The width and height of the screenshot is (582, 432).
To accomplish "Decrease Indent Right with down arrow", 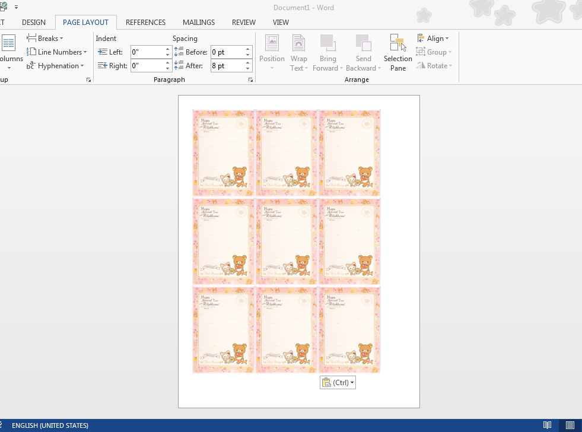I will (167, 69).
